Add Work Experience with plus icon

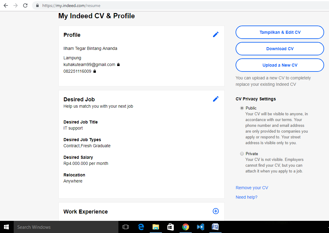point(216,211)
